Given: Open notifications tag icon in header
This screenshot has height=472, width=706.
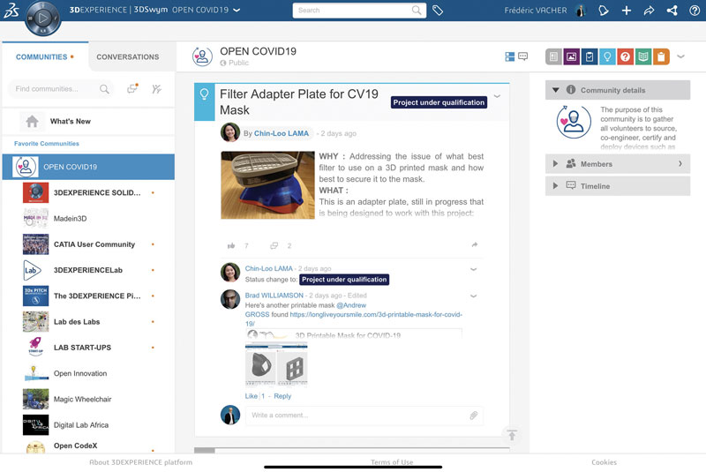Looking at the screenshot, I should tap(604, 10).
